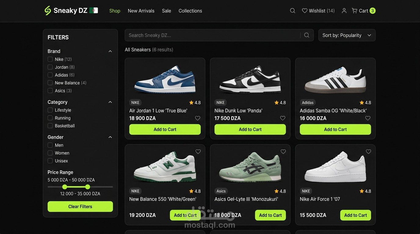Add Adidas Samba OG to cart
420x234 pixels.
pyautogui.click(x=335, y=129)
